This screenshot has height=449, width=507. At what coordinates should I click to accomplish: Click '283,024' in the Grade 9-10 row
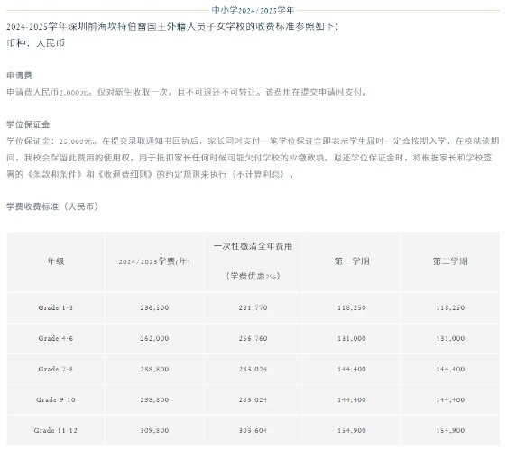coord(253,399)
